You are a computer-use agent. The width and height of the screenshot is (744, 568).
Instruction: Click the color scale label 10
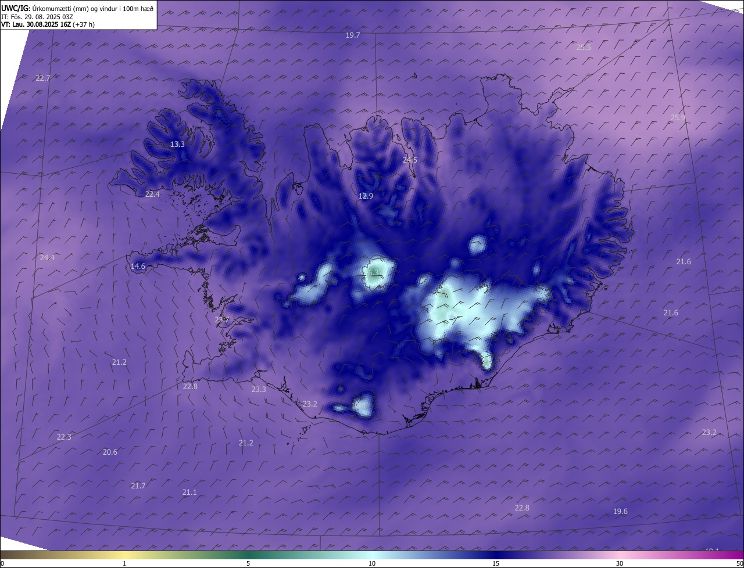pos(372,563)
